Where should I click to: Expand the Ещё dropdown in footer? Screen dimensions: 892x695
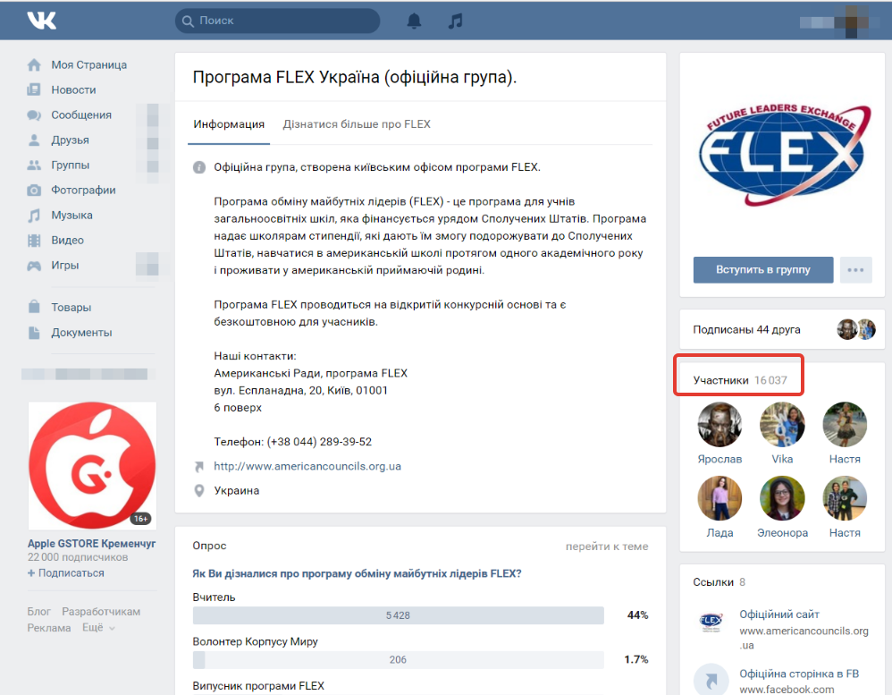click(x=98, y=627)
